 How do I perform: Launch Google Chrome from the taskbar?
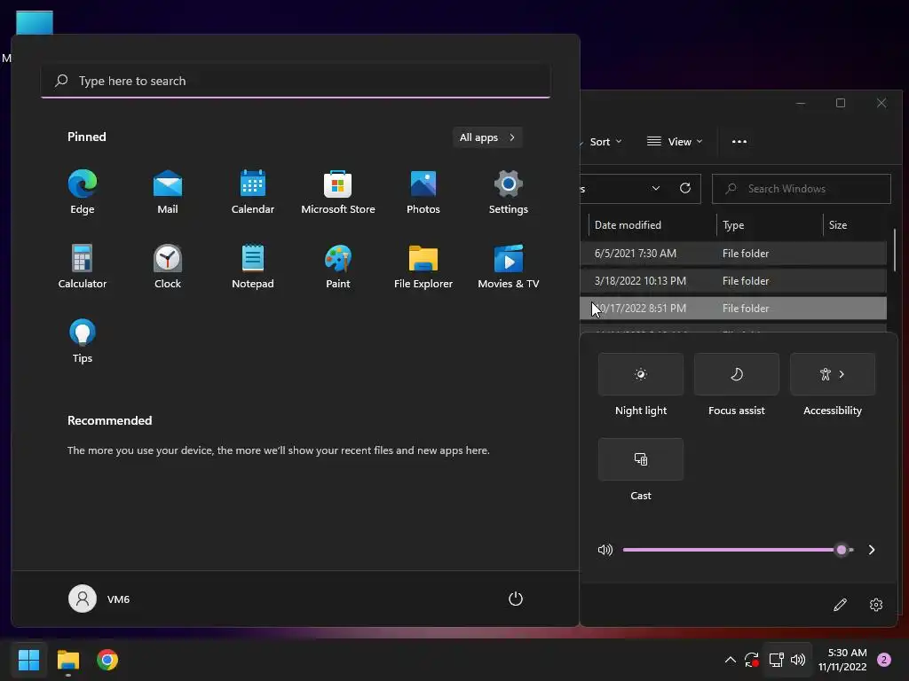pos(107,660)
